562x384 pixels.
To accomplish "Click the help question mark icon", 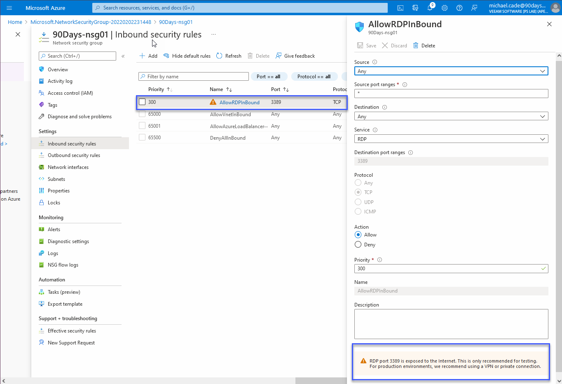I will click(459, 8).
